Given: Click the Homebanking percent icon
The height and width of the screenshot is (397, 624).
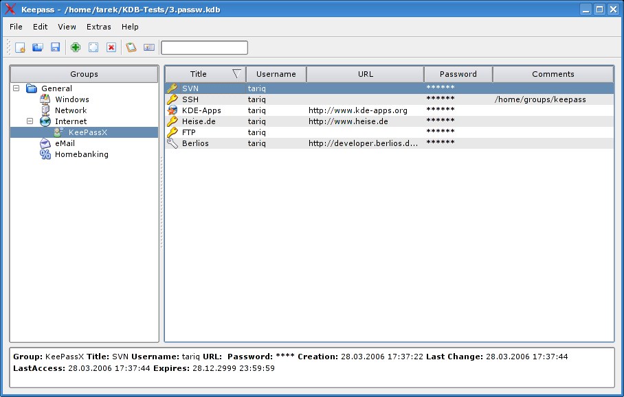Looking at the screenshot, I should [45, 154].
